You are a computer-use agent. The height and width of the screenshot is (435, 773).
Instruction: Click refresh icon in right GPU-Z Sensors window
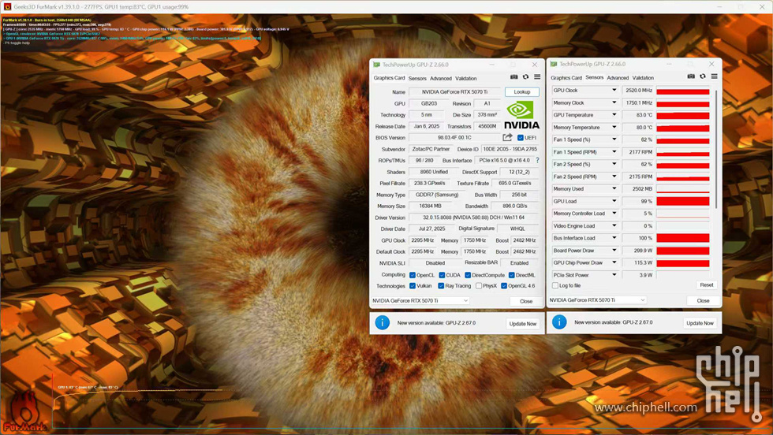pyautogui.click(x=703, y=76)
